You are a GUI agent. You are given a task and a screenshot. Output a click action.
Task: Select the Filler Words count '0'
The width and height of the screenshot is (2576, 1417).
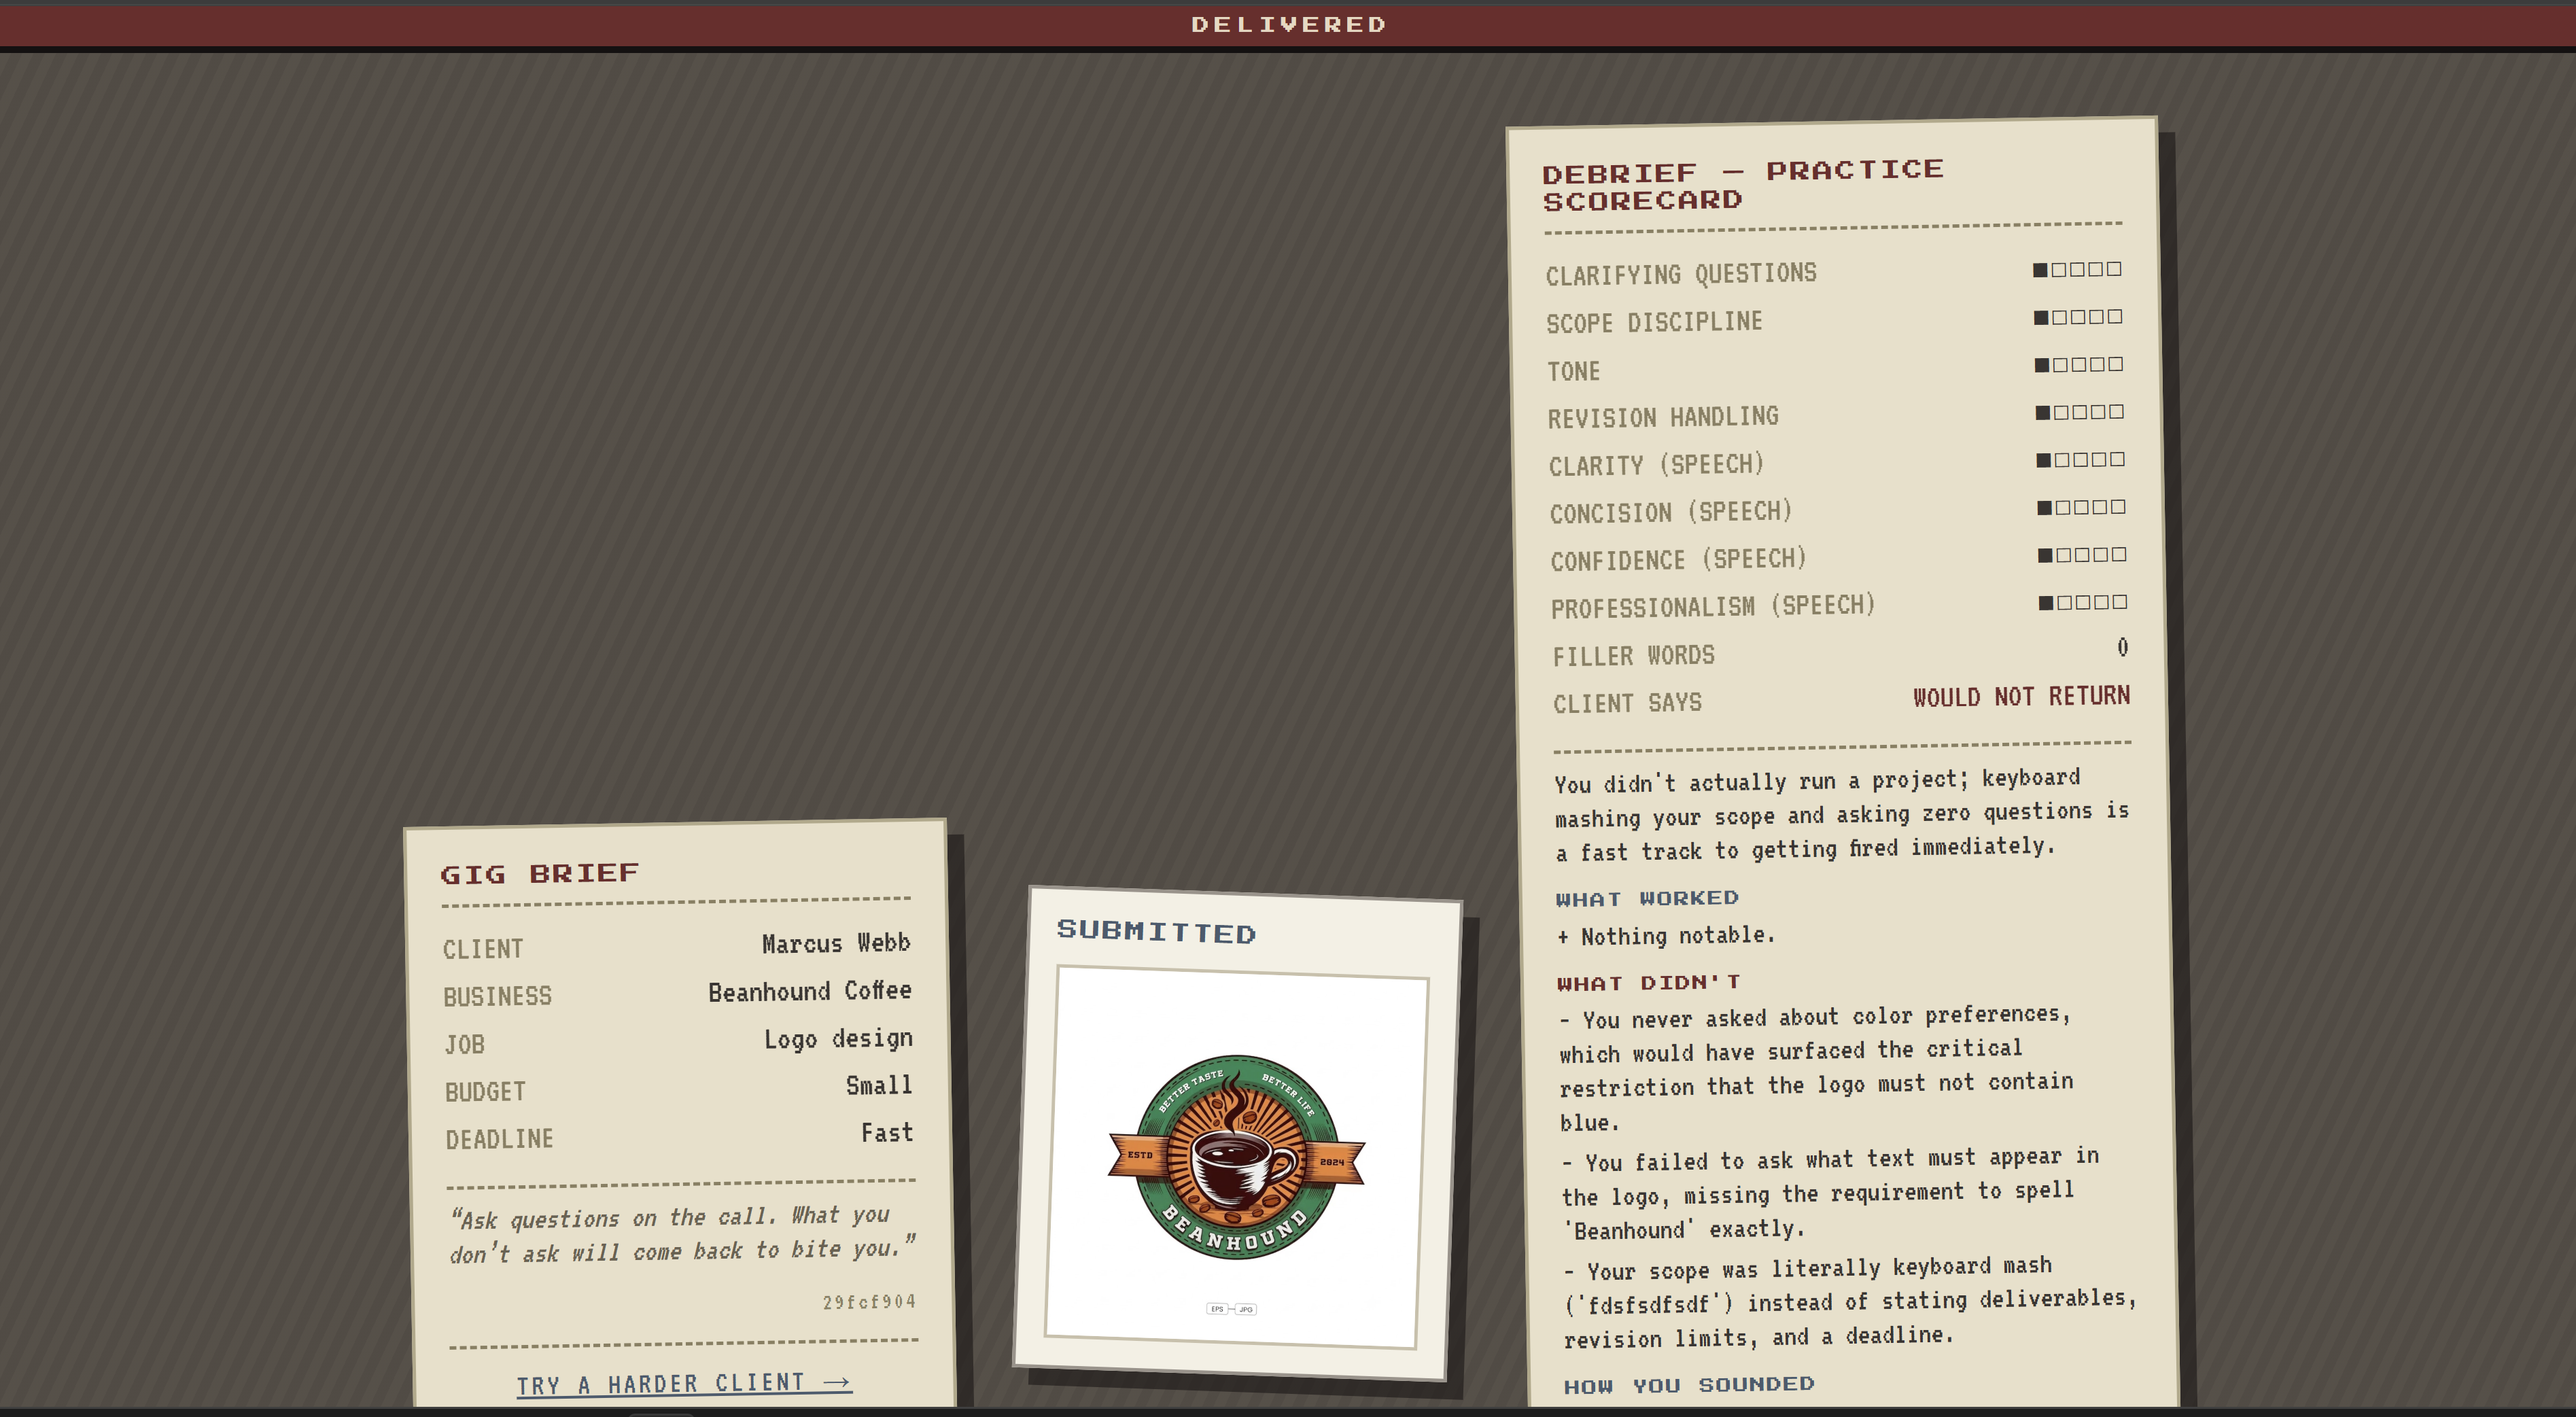point(2122,648)
